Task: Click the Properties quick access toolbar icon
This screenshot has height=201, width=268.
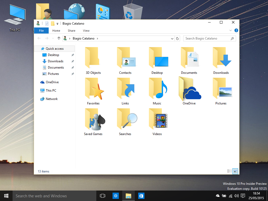Action: [x=47, y=23]
